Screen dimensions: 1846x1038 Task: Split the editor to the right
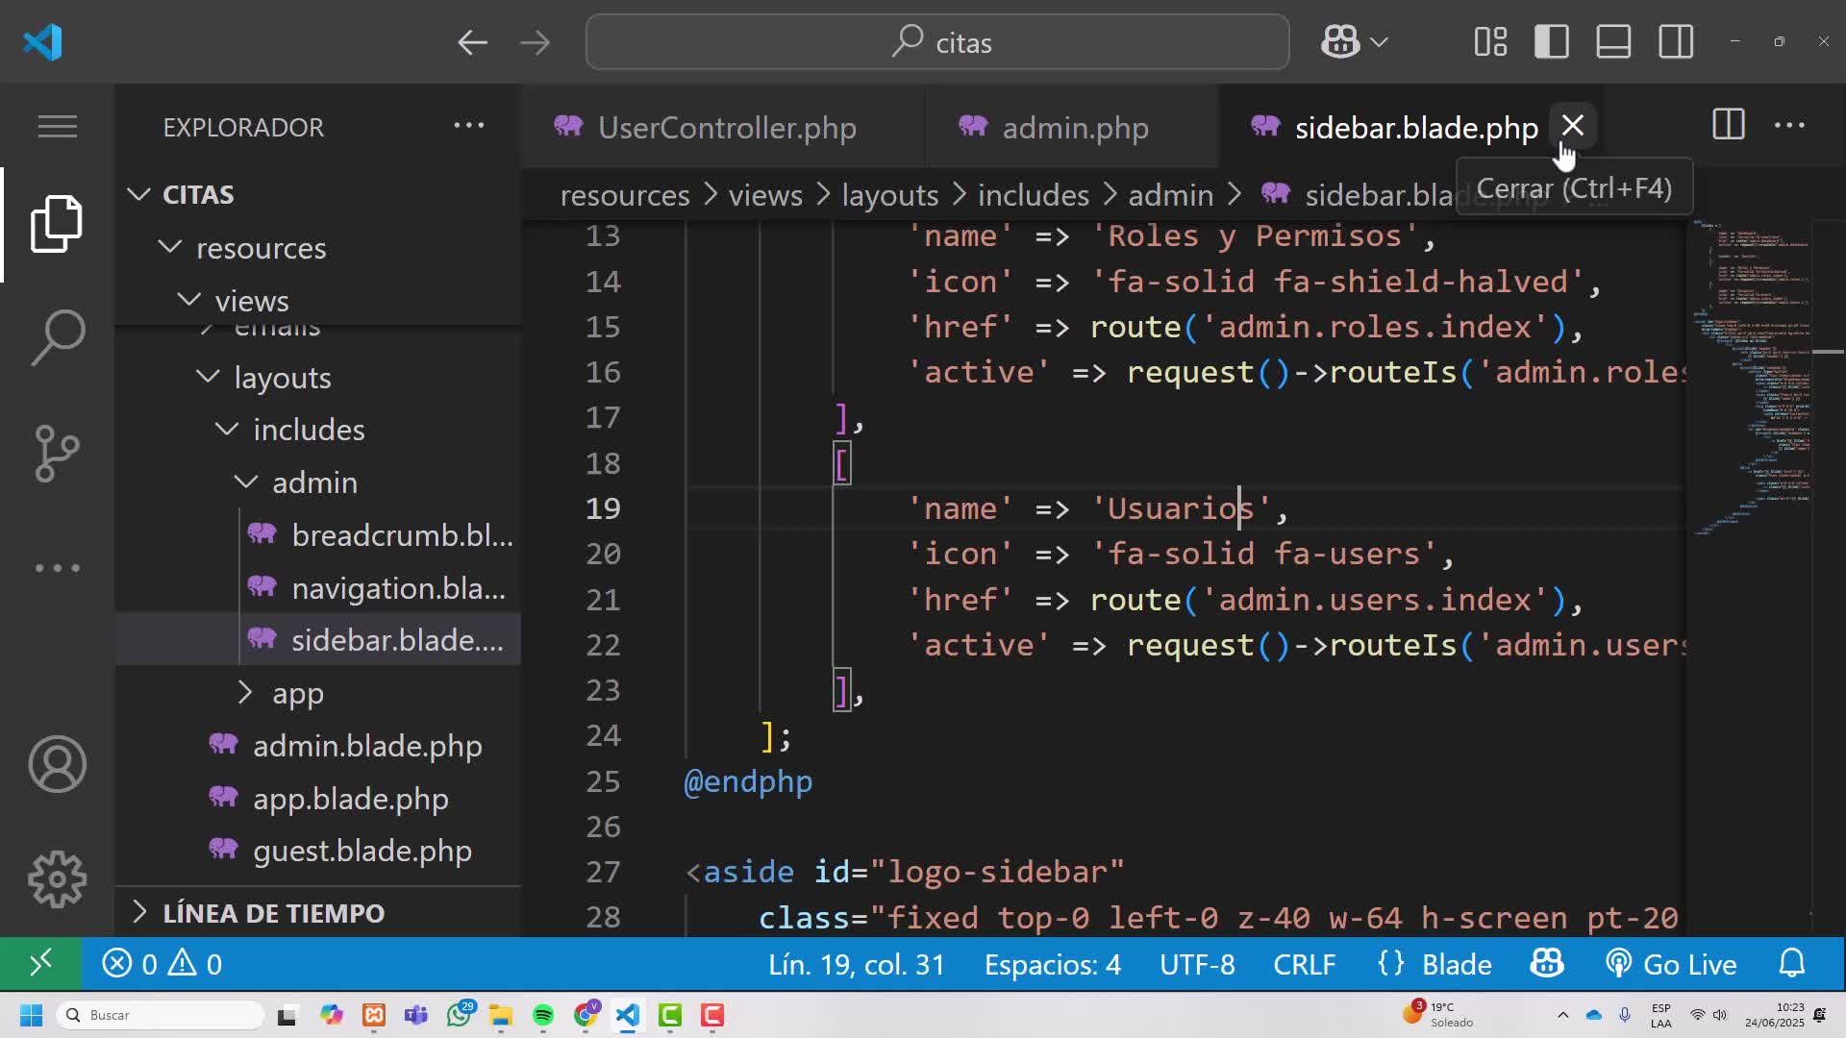coord(1728,125)
